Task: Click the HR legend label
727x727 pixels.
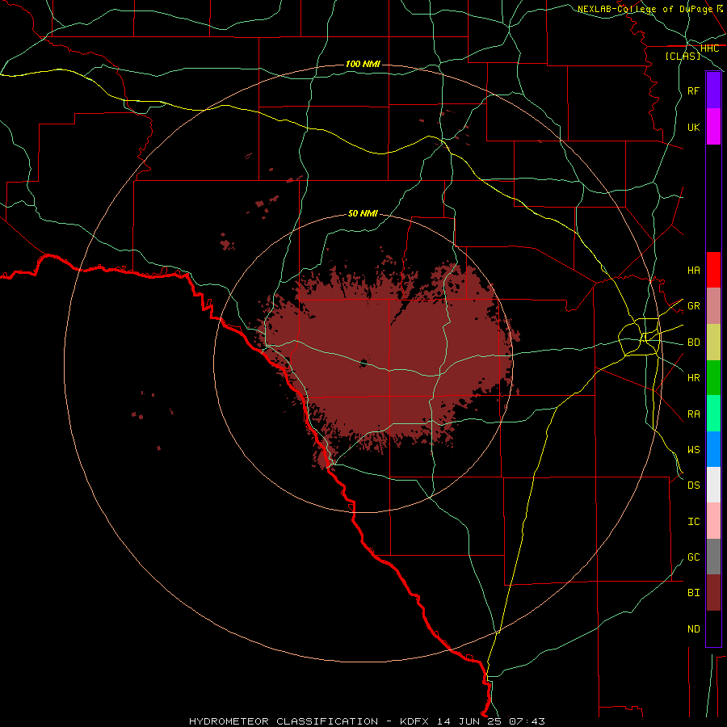Action: coord(693,378)
